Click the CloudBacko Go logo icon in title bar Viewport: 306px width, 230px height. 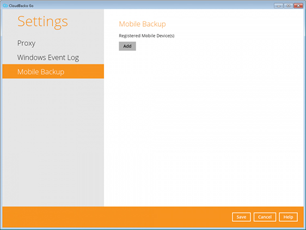[x=5, y=5]
